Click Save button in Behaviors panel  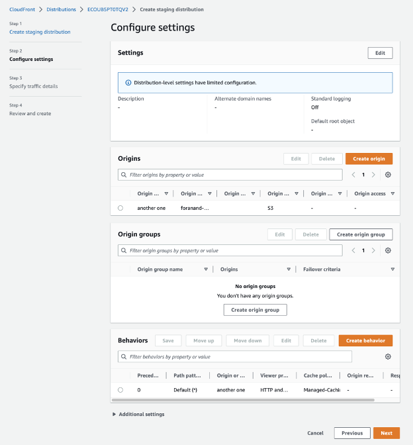point(168,340)
